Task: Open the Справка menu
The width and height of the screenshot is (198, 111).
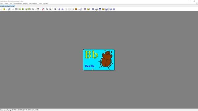Action: [x=45, y=3]
